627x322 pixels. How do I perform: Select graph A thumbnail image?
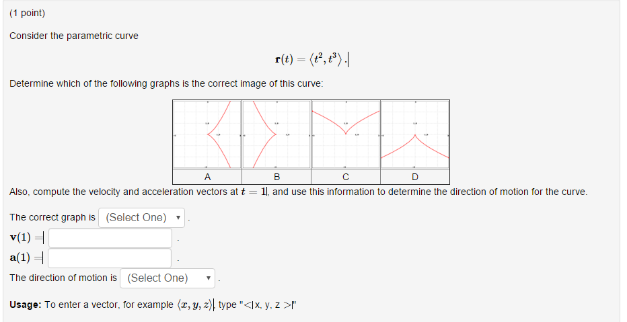(x=207, y=134)
